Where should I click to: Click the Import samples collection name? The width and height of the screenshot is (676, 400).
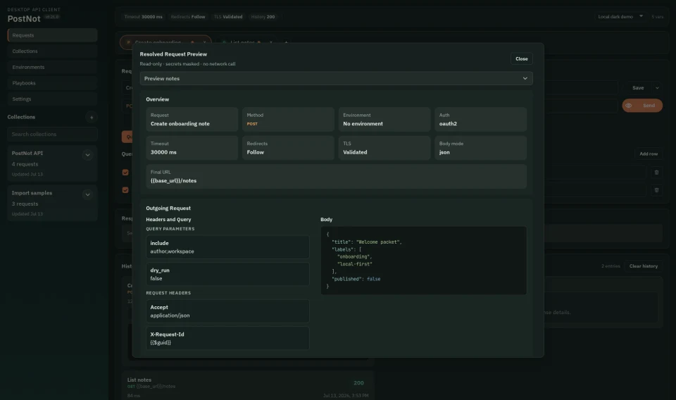(32, 193)
